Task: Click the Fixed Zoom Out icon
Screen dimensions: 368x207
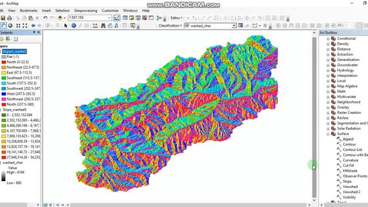Action: (x=25, y=25)
